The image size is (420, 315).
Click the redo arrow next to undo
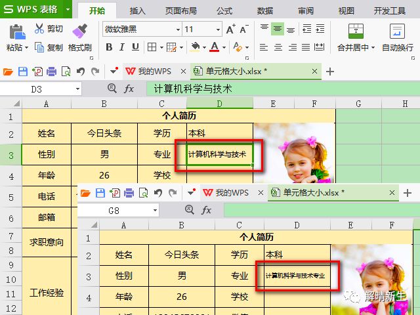pos(94,72)
